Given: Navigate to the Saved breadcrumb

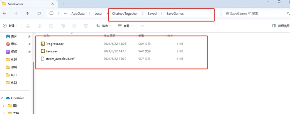Looking at the screenshot, I should tap(152, 13).
